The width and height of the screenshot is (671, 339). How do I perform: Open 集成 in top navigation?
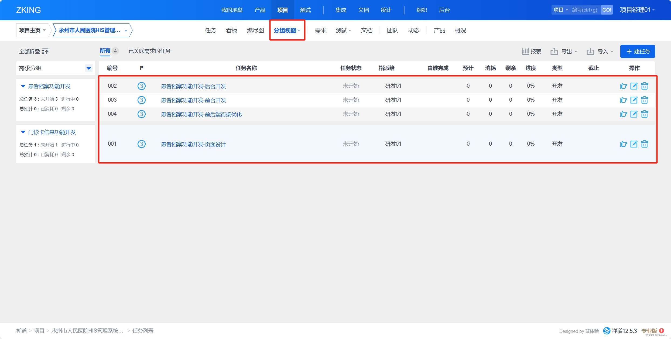[341, 10]
